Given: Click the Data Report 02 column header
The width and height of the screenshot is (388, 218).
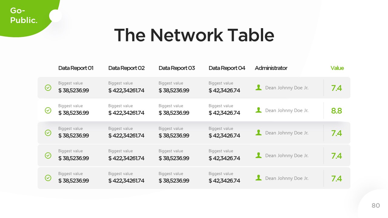Looking at the screenshot, I should [126, 68].
